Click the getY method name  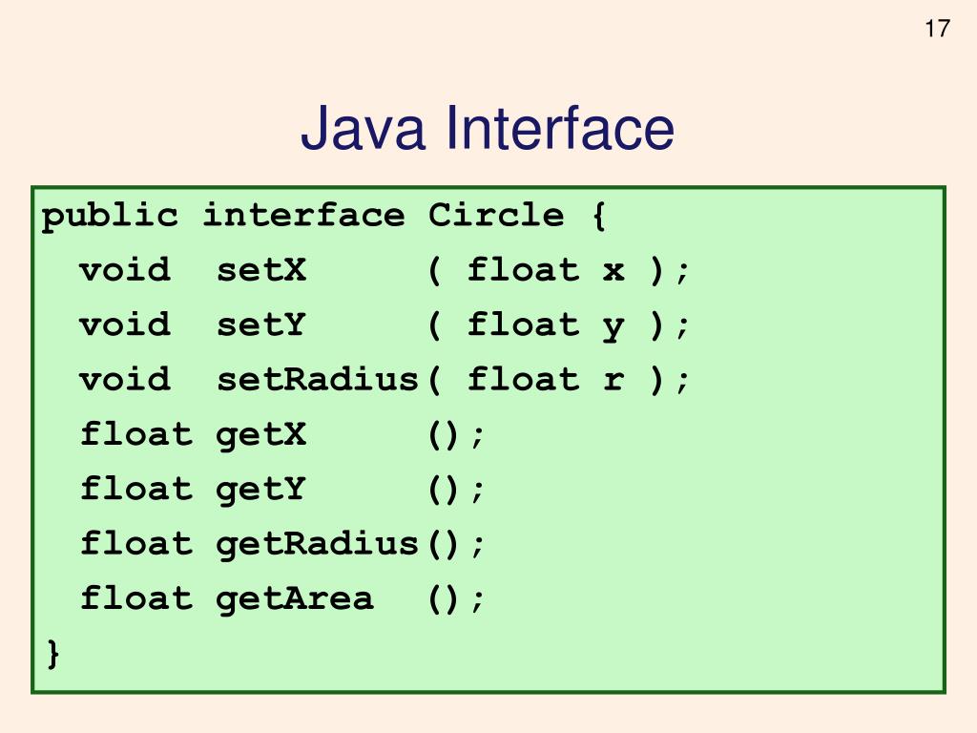click(x=261, y=490)
